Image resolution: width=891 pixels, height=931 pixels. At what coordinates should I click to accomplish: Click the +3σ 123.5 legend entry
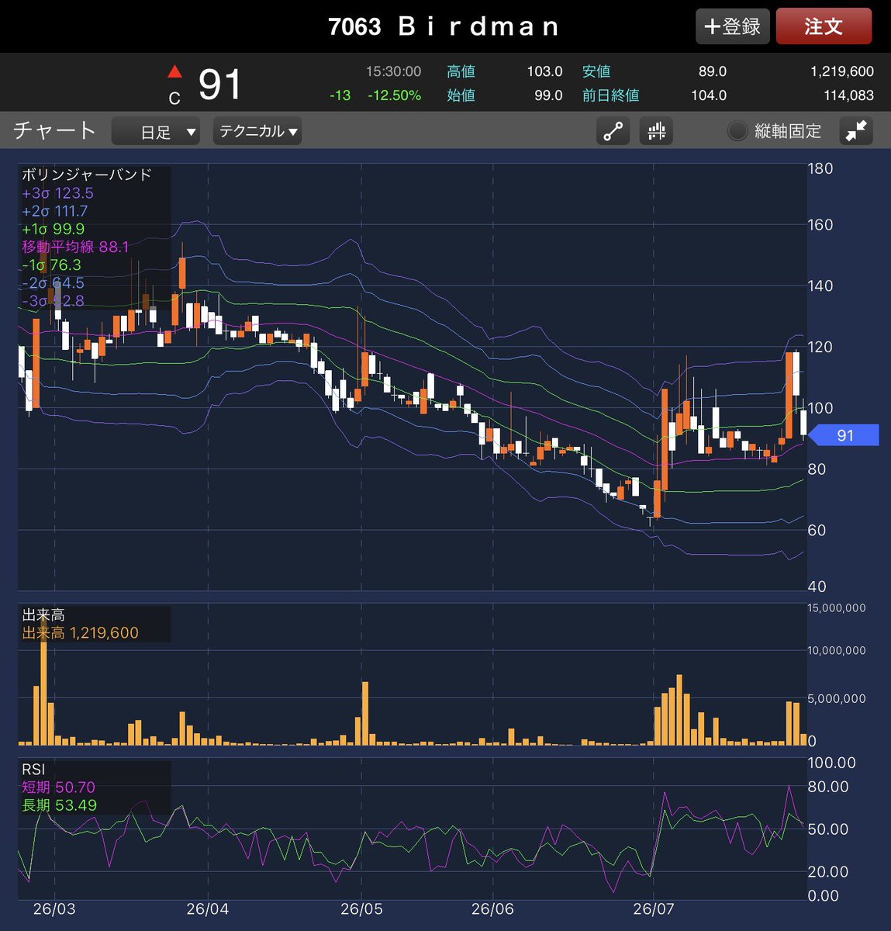(57, 193)
